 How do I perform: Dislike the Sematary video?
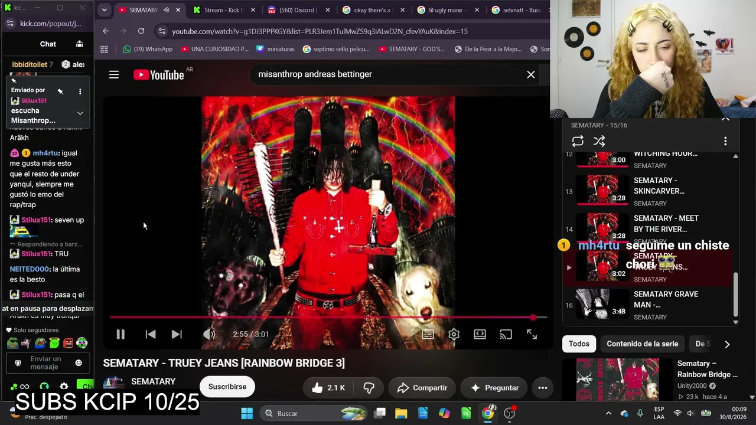tap(369, 388)
